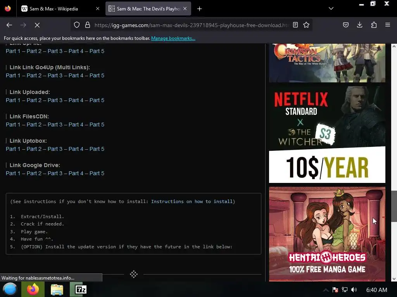Click the Hentai Heroes ad banner
This screenshot has width=397, height=297.
tap(327, 234)
